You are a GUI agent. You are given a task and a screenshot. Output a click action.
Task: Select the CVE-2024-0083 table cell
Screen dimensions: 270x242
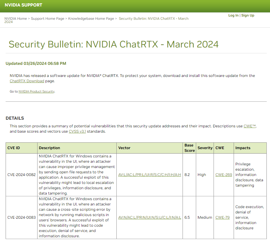[x=22, y=218]
